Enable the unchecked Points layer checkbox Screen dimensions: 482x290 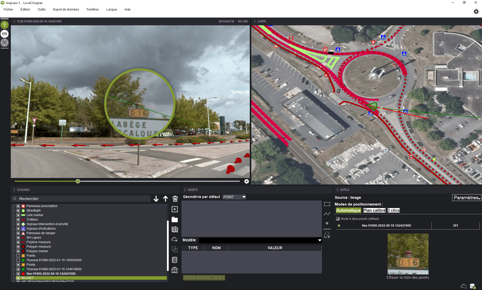point(18,256)
